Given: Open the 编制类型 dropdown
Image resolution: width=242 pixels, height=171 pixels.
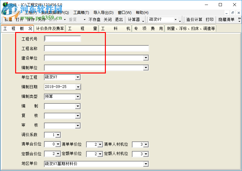Looking at the screenshot, I should [x=78, y=97].
